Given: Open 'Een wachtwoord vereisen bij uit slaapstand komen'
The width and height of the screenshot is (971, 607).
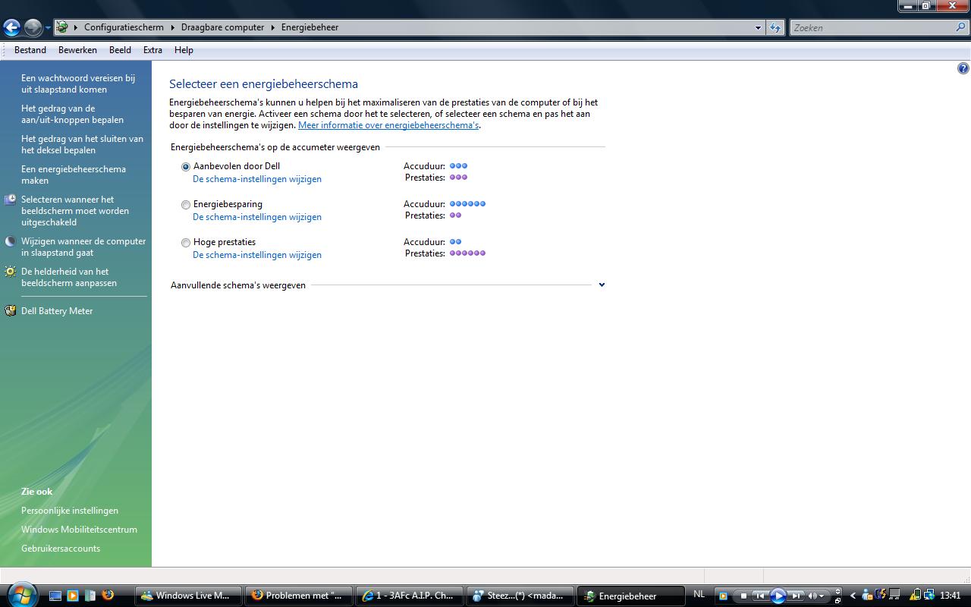Looking at the screenshot, I should tap(78, 83).
